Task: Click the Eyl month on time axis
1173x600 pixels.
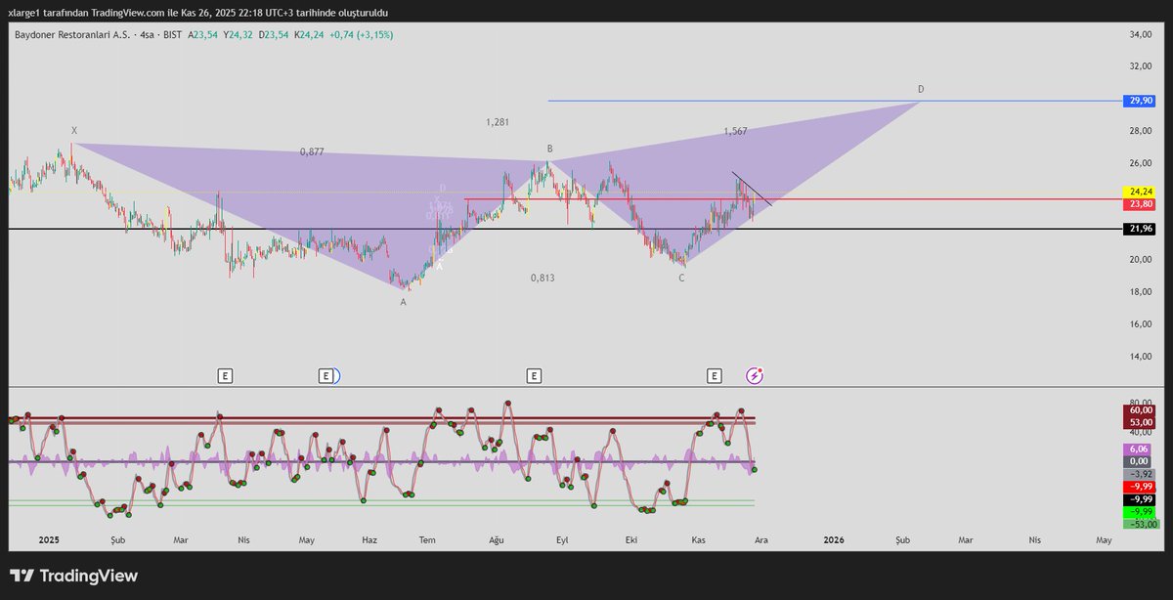Action: 562,539
